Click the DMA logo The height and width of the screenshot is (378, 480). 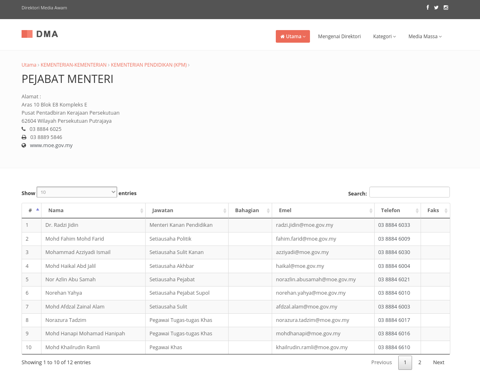click(40, 34)
